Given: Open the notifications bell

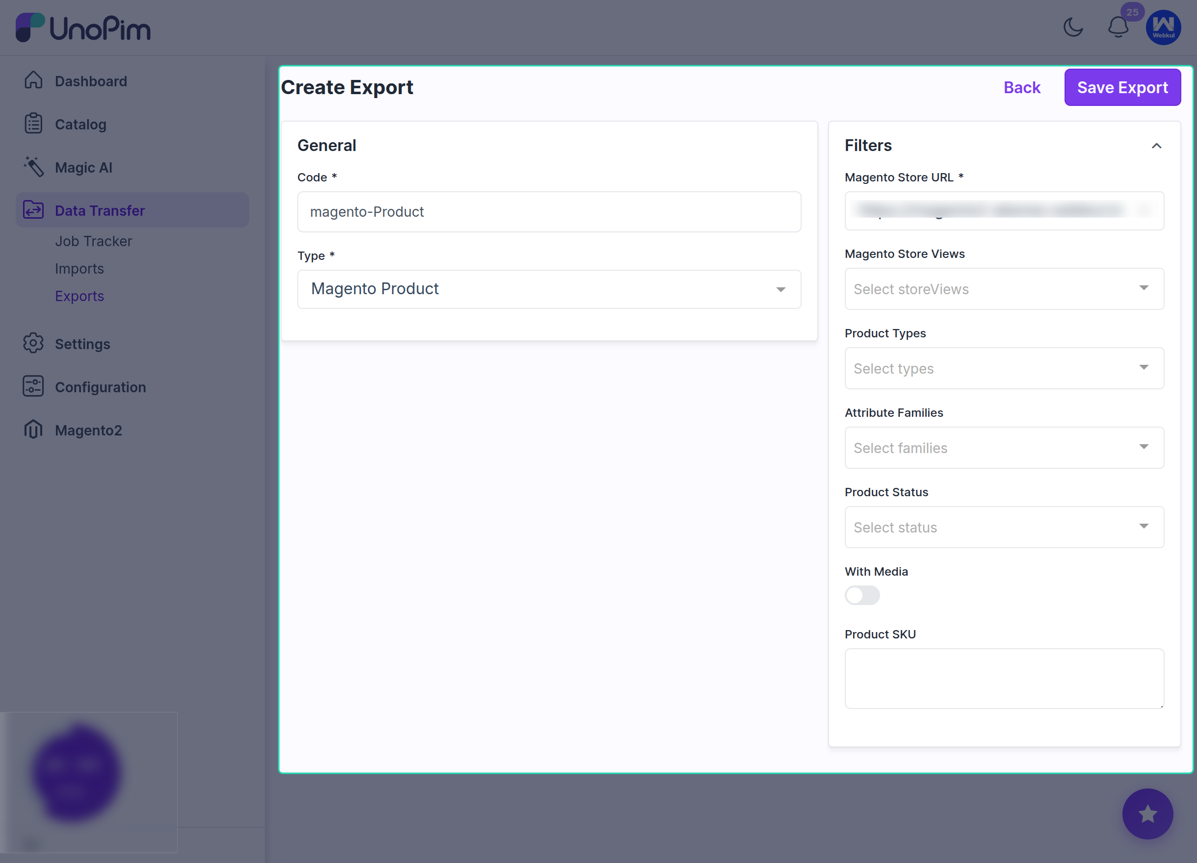Looking at the screenshot, I should pyautogui.click(x=1118, y=27).
